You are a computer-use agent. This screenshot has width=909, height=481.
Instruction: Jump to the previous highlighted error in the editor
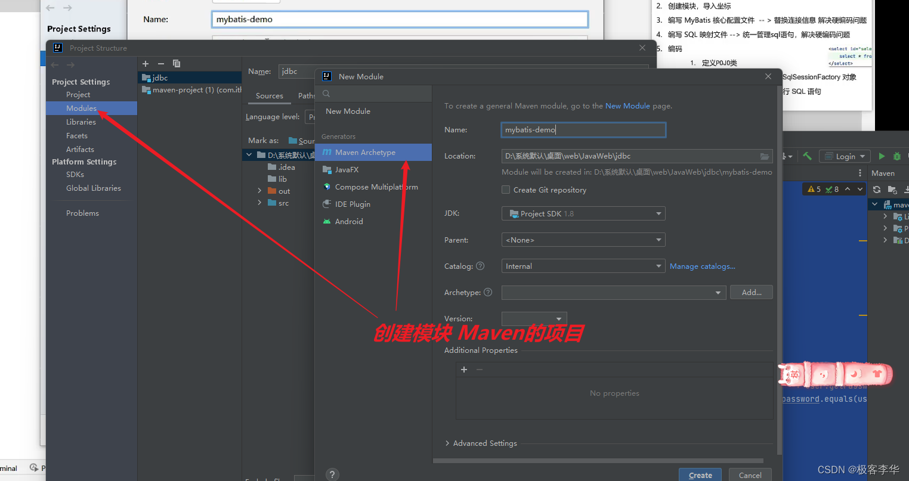pos(848,189)
